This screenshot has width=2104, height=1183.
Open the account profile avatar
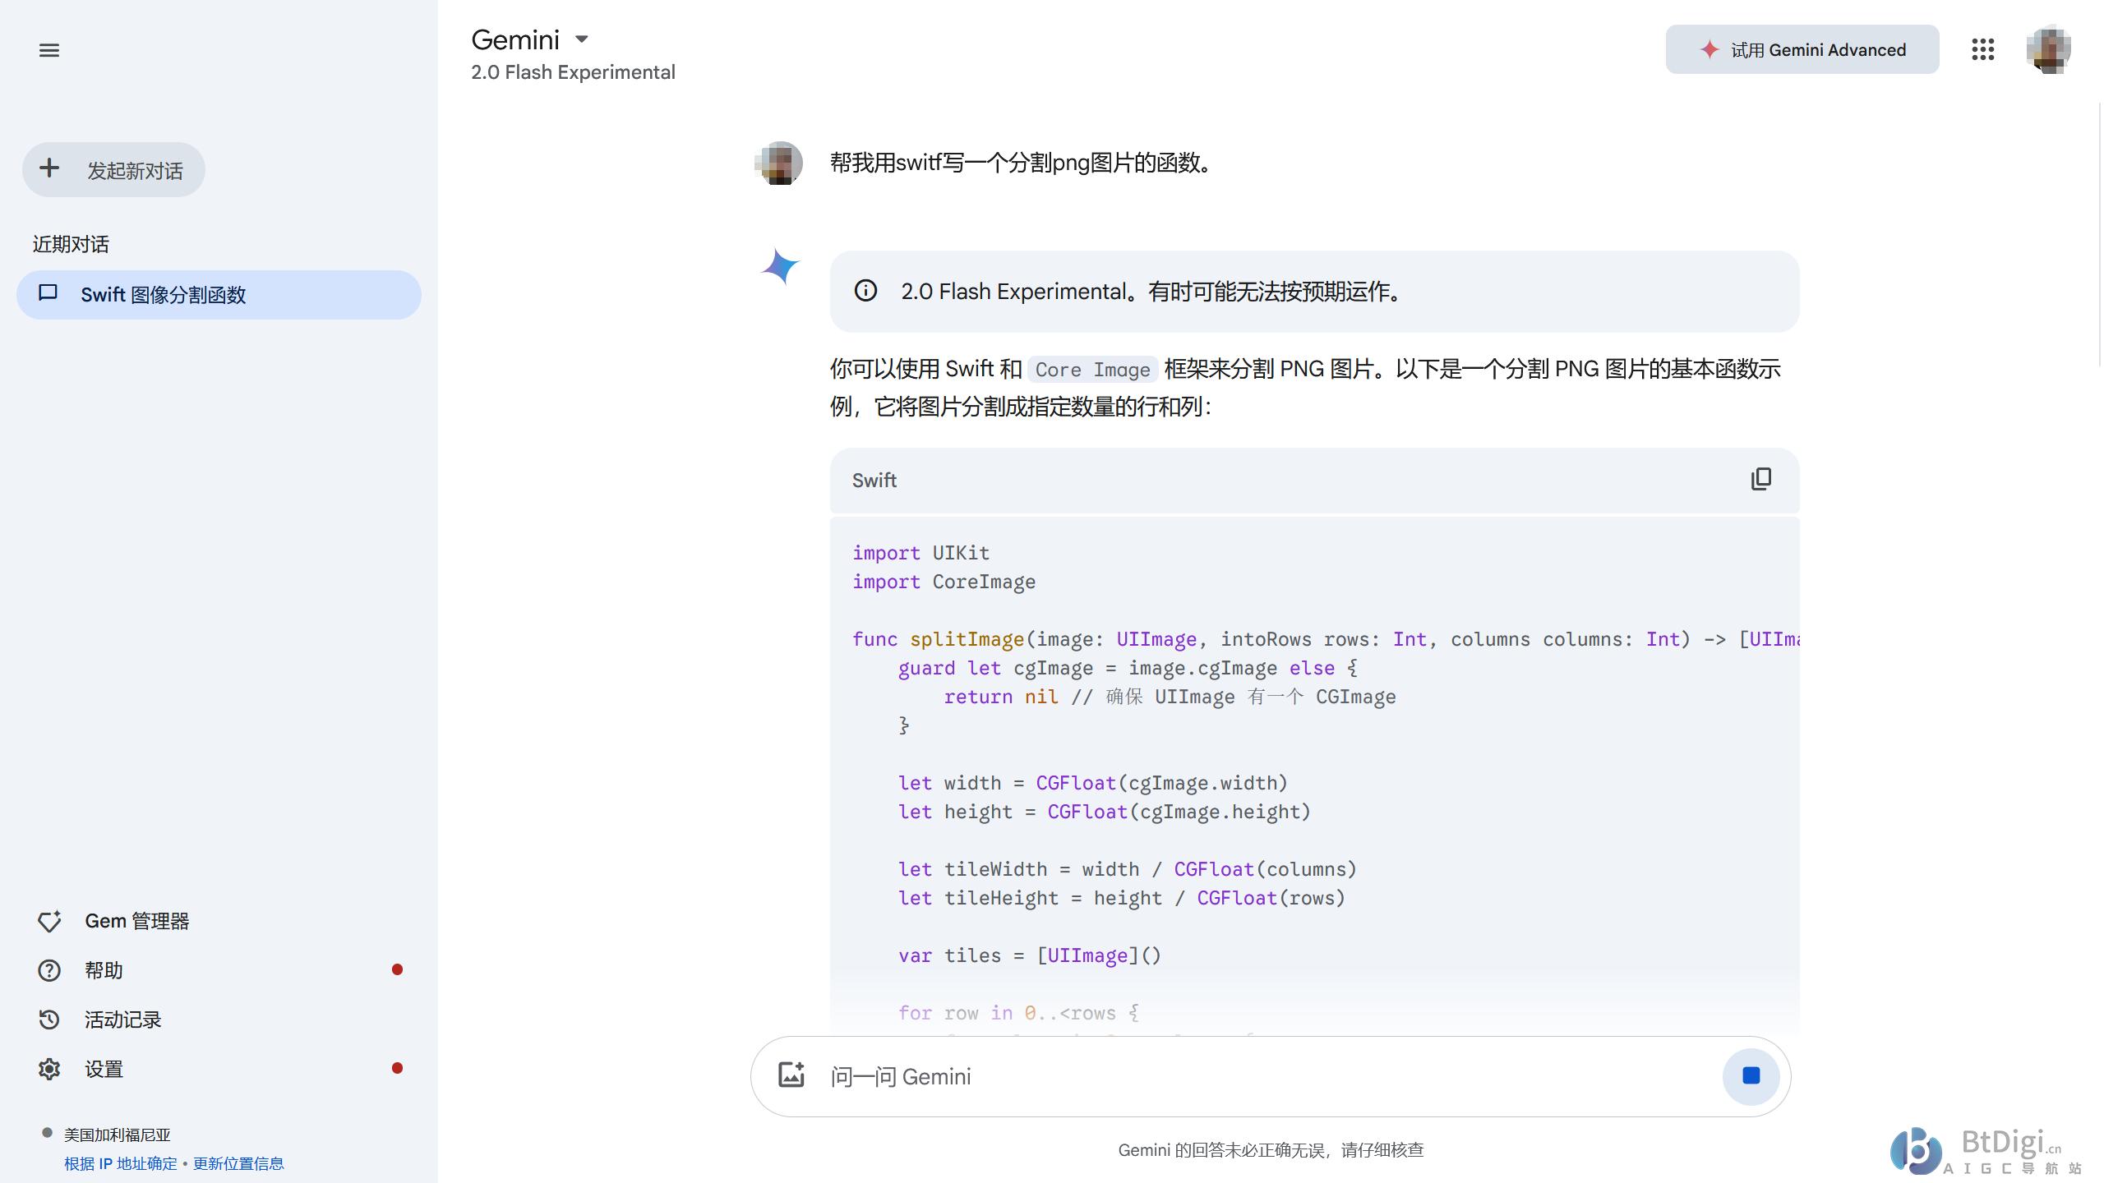pyautogui.click(x=2048, y=50)
